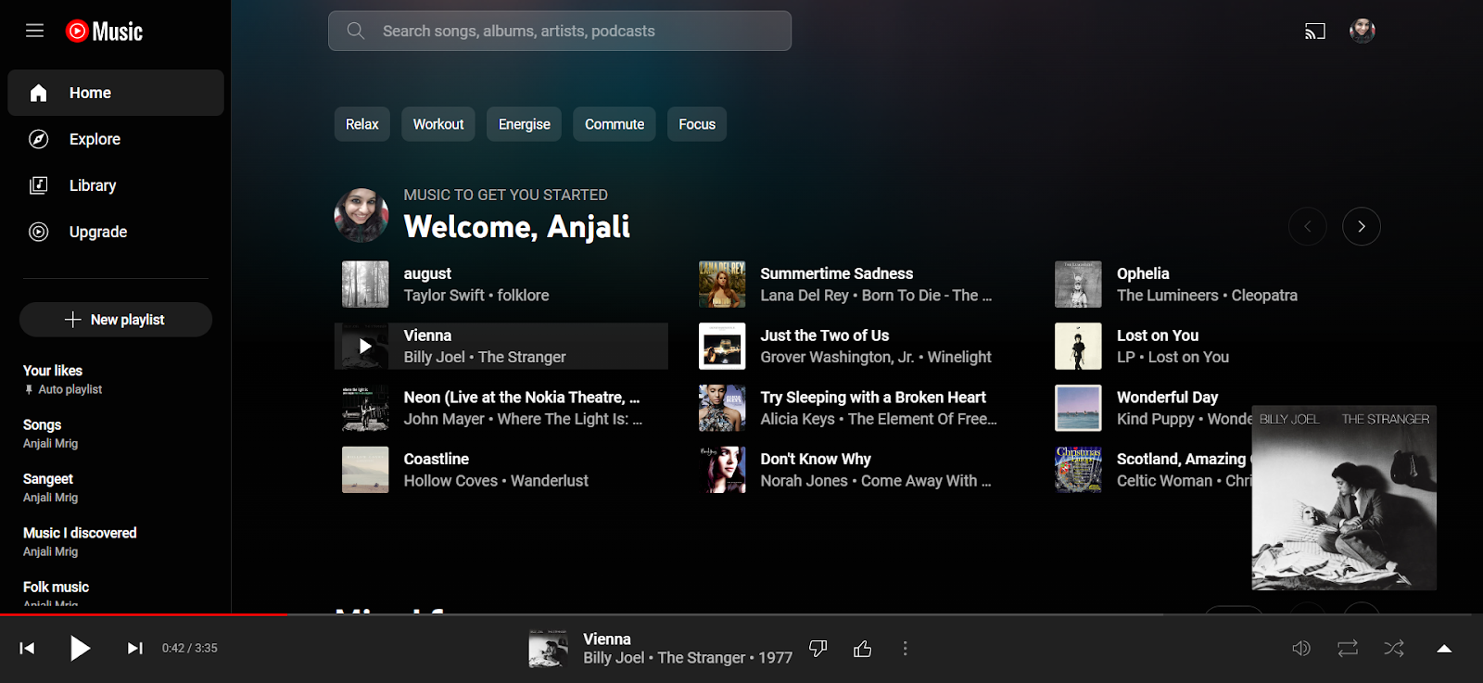Open the Upgrade page

point(115,232)
